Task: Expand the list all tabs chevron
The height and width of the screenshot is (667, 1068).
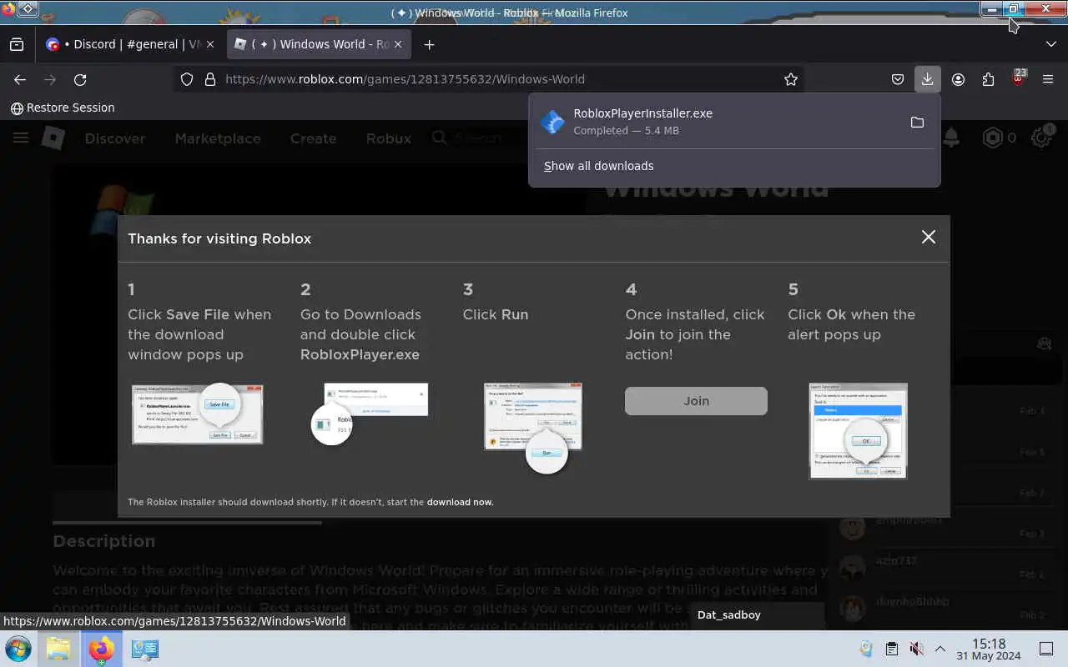Action: (1050, 44)
